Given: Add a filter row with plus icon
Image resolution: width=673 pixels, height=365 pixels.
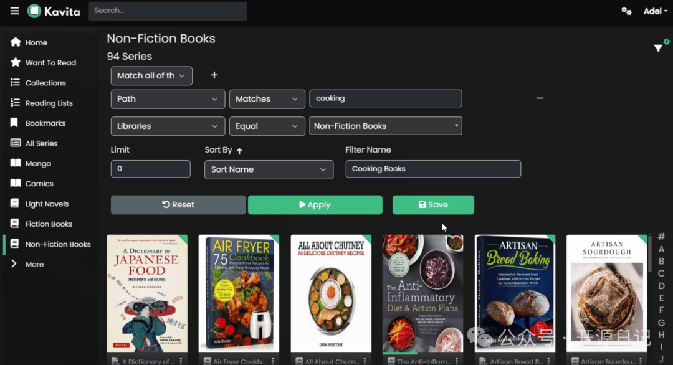Looking at the screenshot, I should coord(214,75).
